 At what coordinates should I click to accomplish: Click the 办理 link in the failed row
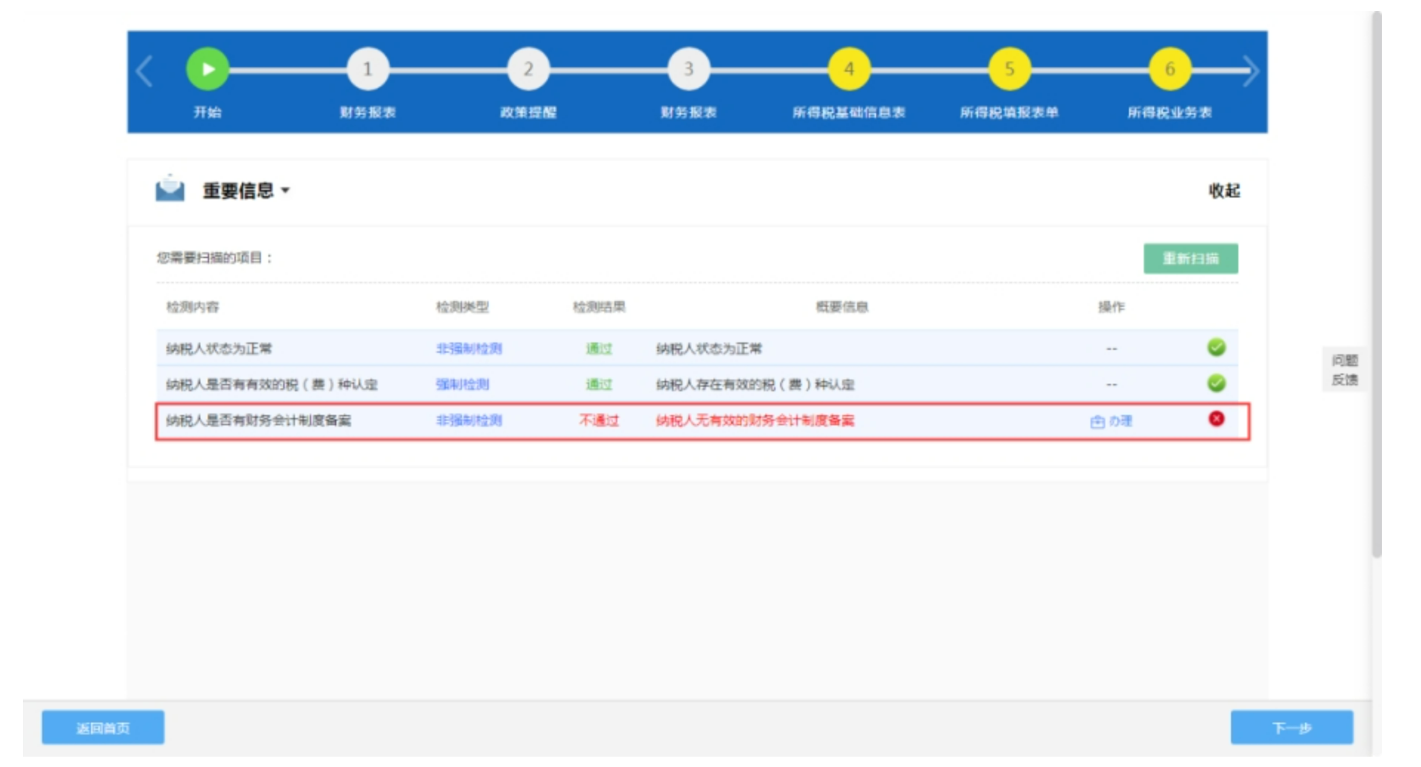[1121, 421]
